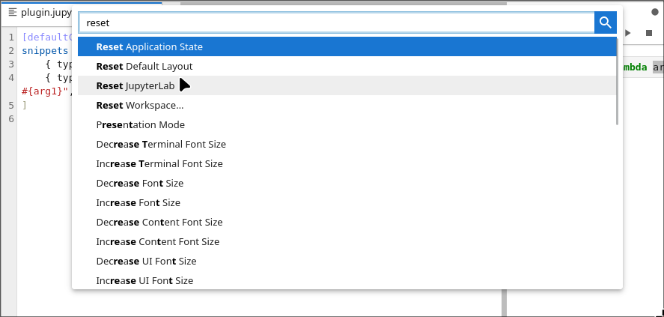This screenshot has width=664, height=317.
Task: Pick Increase UI Font Size
Action: click(347, 280)
